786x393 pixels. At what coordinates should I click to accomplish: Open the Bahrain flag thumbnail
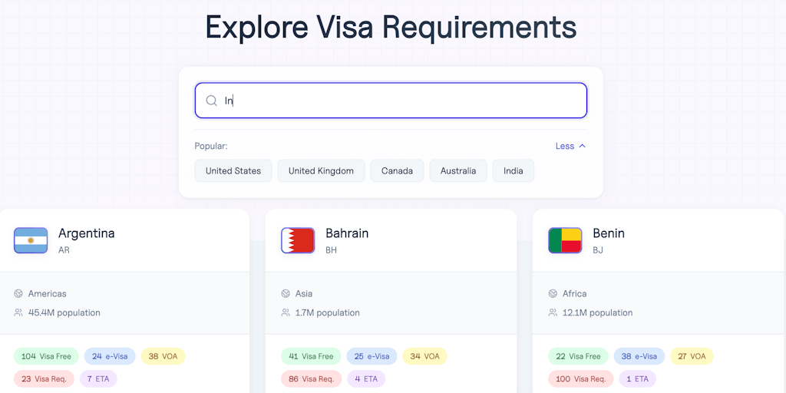[298, 240]
